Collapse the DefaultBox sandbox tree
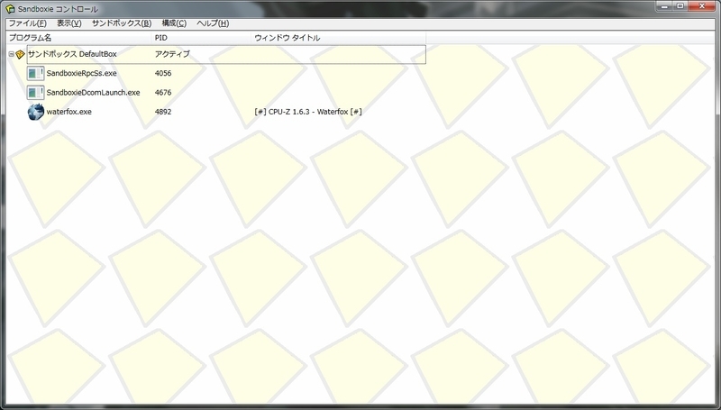Viewport: 721px width, 410px height. 12,54
